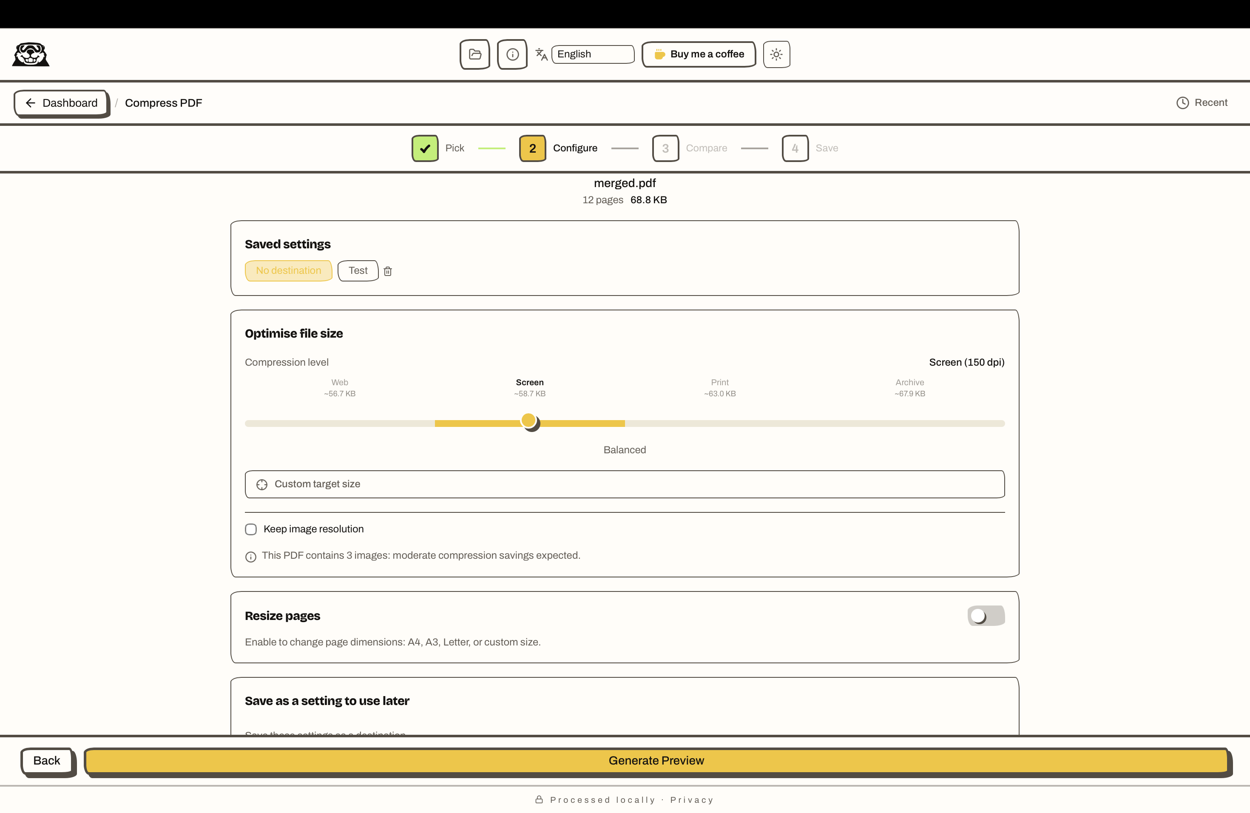Click the green Pick step checkmark
This screenshot has height=813, width=1250.
(x=425, y=148)
